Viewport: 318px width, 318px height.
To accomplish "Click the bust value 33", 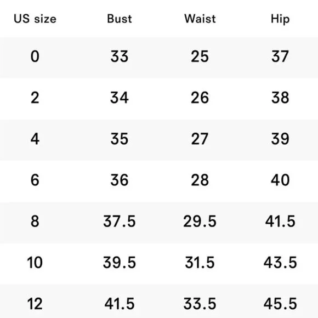I will tap(120, 56).
